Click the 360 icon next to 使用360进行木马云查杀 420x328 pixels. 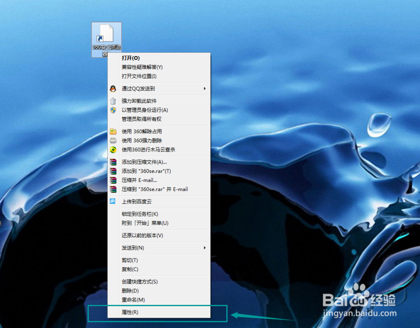(113, 150)
